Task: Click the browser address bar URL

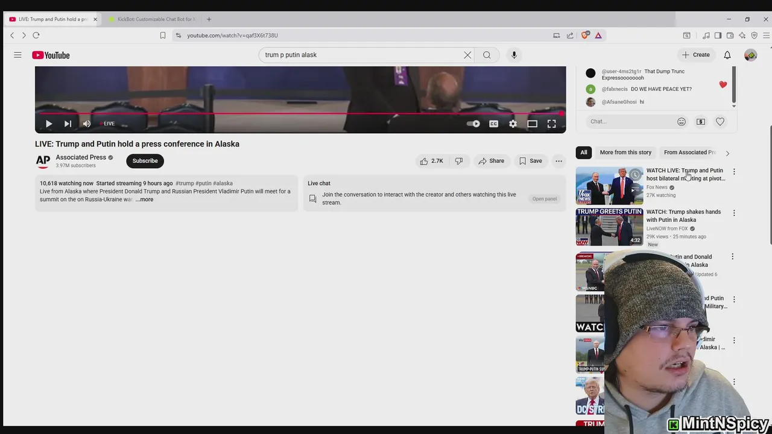Action: coord(232,36)
